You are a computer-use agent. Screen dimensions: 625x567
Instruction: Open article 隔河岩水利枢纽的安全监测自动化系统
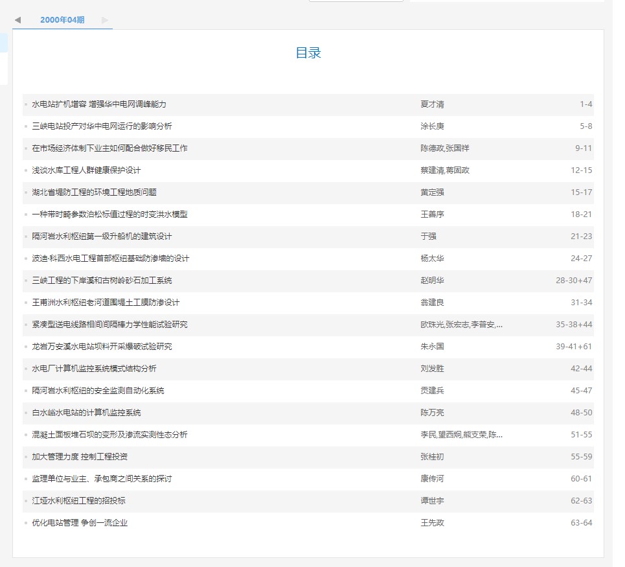98,391
